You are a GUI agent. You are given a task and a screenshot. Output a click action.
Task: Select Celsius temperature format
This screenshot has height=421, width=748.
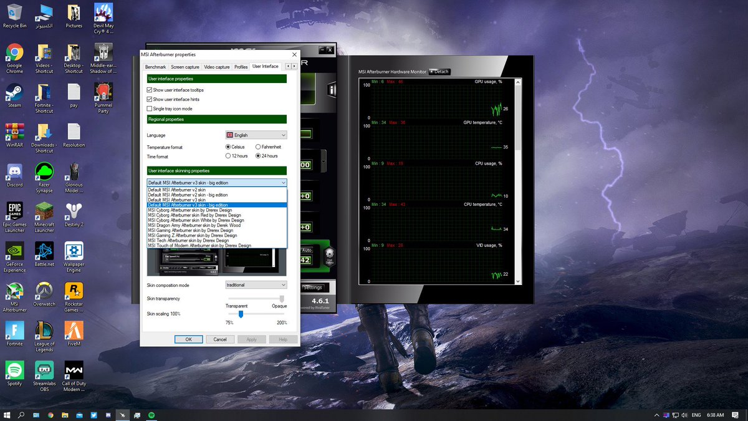coord(228,147)
